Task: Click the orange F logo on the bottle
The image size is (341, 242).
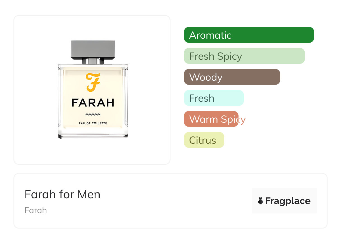Action: pos(93,82)
